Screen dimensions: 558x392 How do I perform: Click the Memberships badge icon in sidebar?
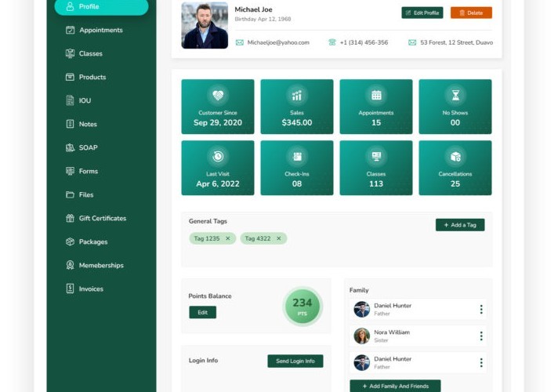(71, 265)
